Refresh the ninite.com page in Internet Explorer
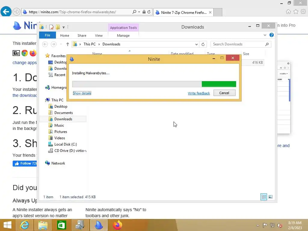308x231 pixels. coord(149,12)
